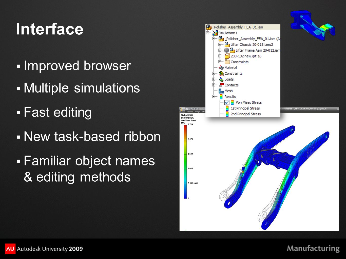Open the Design ribbon tab

tap(198, 112)
